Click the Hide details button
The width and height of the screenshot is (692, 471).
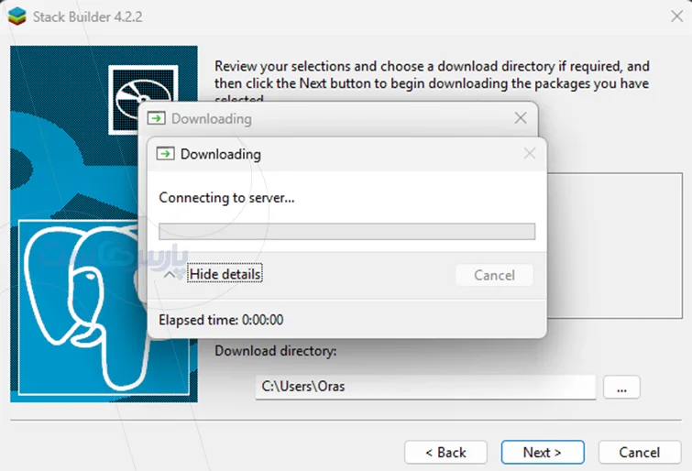click(x=225, y=274)
